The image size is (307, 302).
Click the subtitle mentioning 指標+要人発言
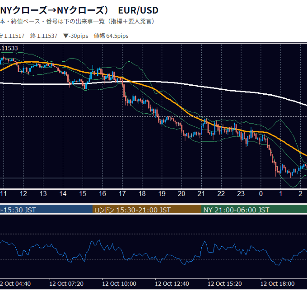[x=77, y=21]
